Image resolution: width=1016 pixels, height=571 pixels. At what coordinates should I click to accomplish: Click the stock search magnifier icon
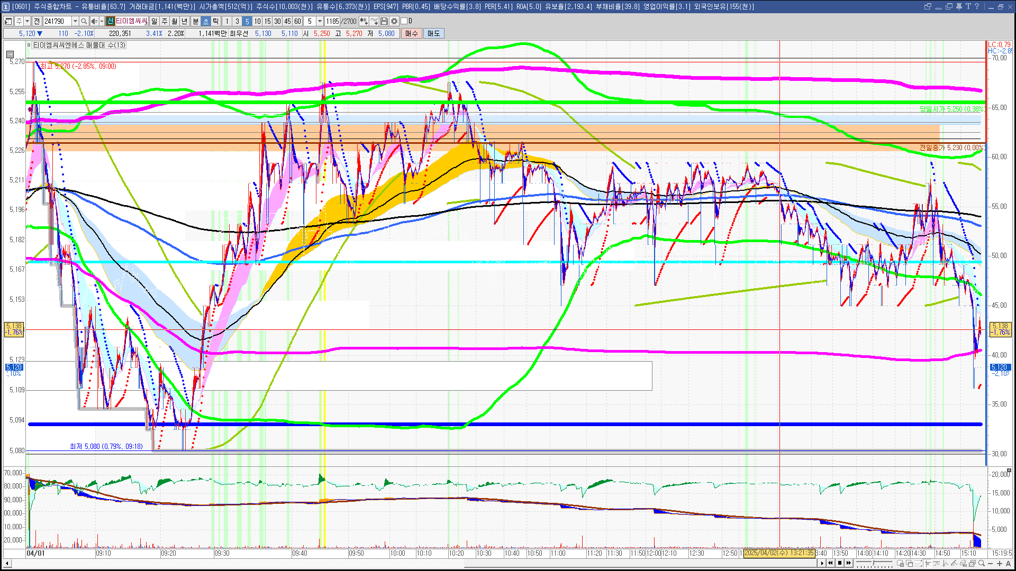[x=84, y=21]
